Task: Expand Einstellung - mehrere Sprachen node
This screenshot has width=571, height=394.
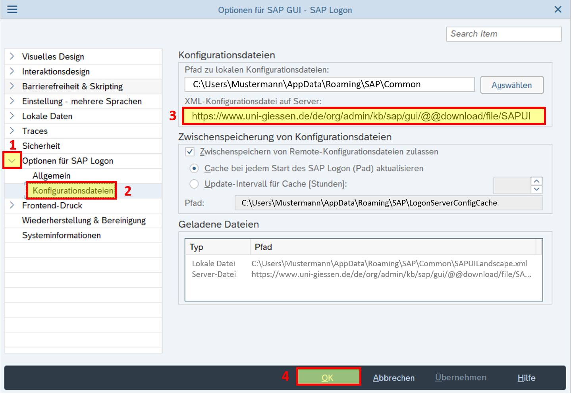Action: tap(12, 101)
